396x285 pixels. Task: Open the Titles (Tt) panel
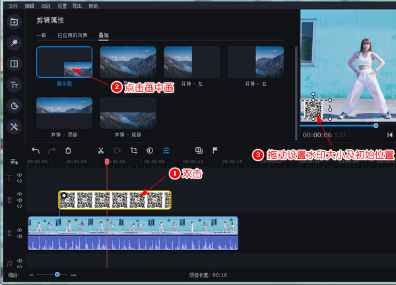click(x=14, y=85)
